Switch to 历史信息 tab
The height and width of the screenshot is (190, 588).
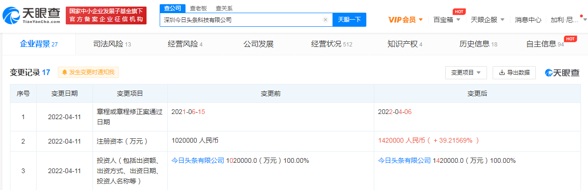coord(478,44)
